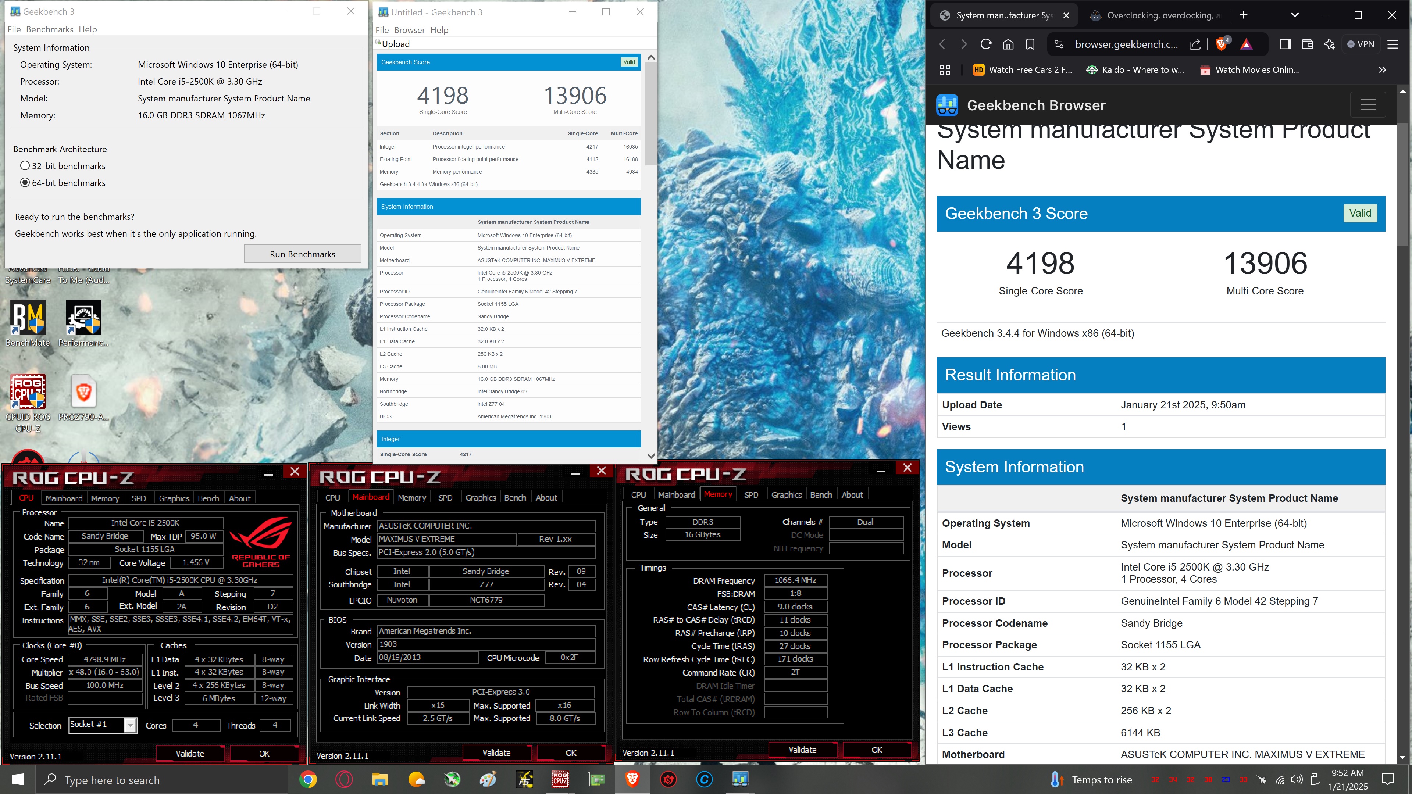Open the Brave Wallet icon
Screen dimensions: 1412x794
click(1307, 44)
